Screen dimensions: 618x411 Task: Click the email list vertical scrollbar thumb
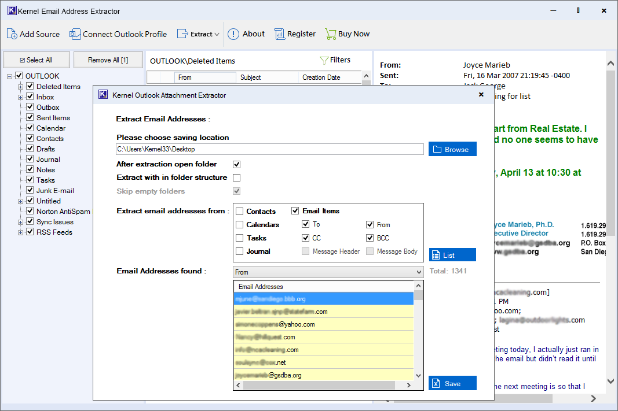tap(419, 295)
